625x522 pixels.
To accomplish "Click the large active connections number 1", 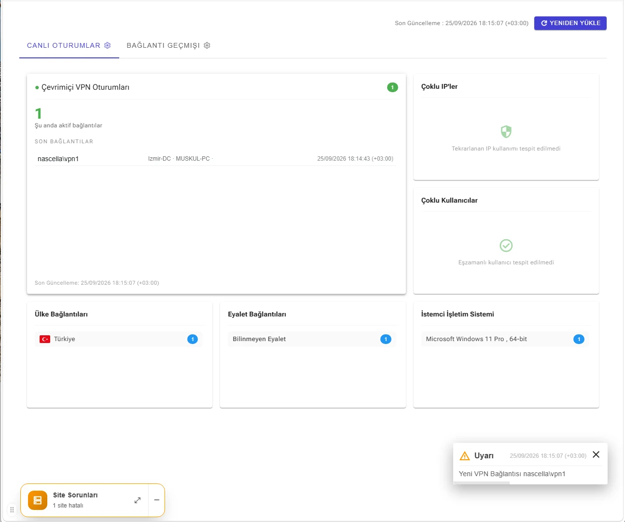I will pyautogui.click(x=39, y=114).
